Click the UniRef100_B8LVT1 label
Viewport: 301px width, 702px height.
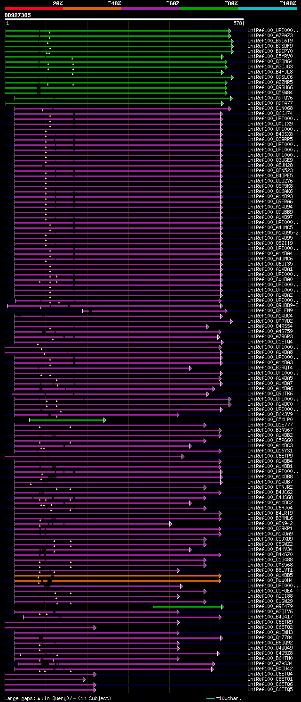pyautogui.click(x=270, y=570)
